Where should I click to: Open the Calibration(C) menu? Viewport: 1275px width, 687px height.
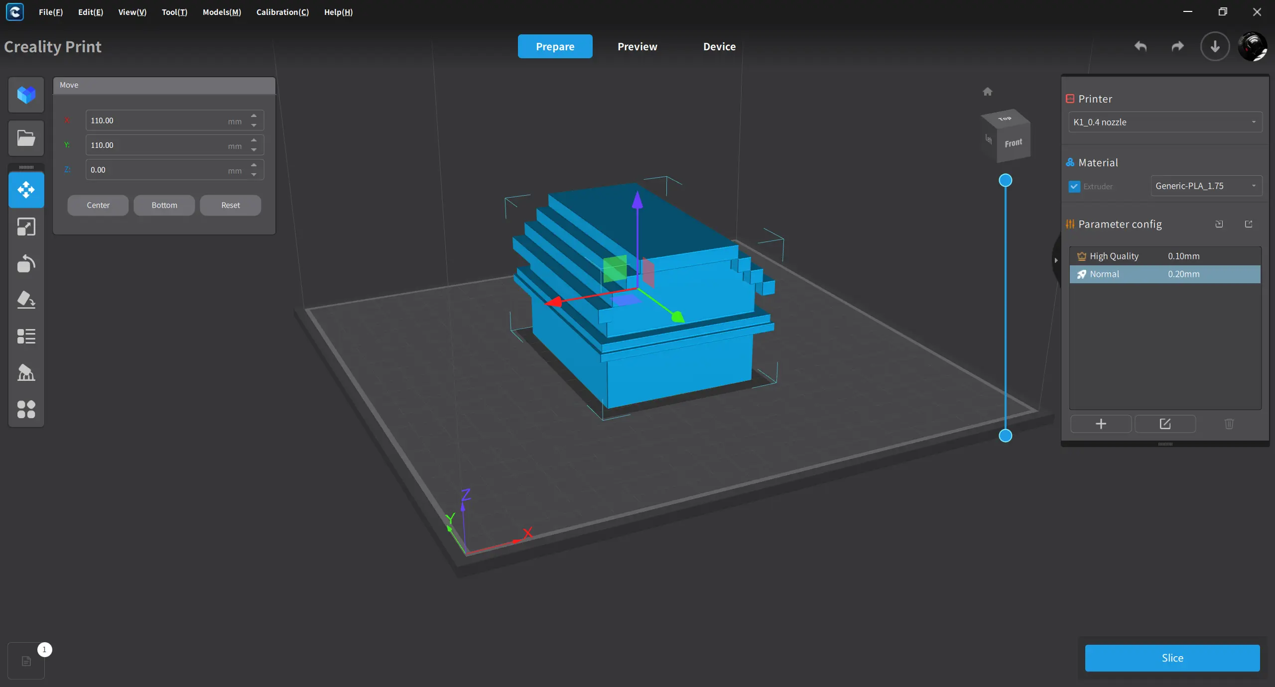tap(282, 12)
